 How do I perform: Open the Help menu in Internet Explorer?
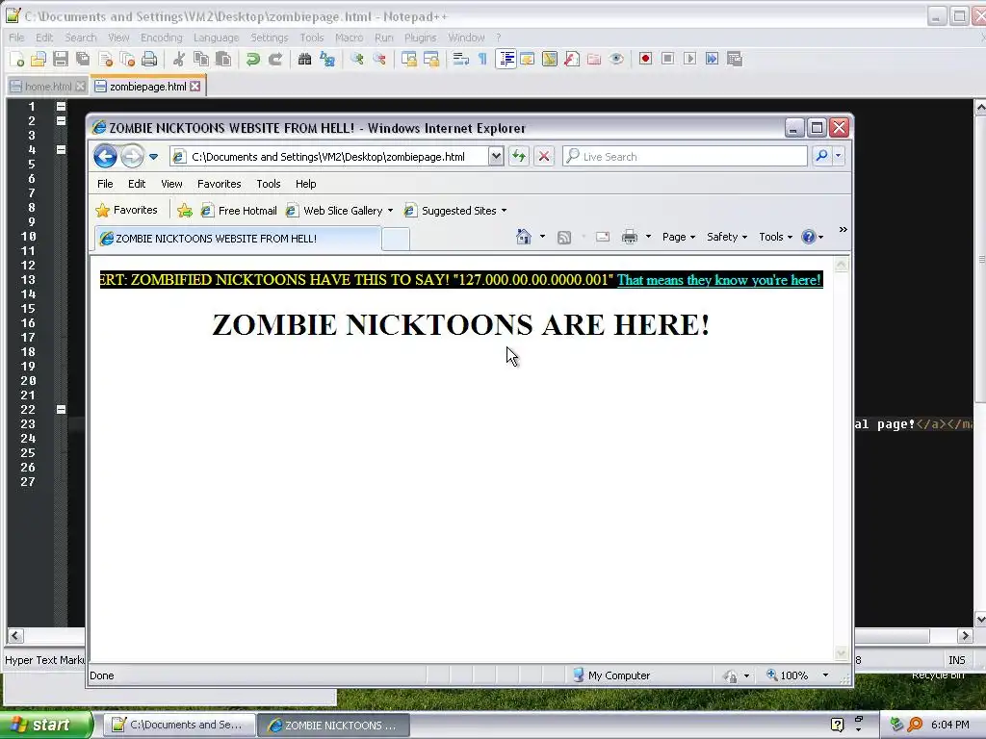305,184
